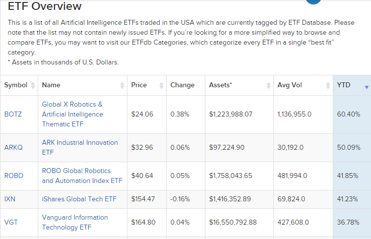Click the ETF Overview heading

tap(45, 6)
